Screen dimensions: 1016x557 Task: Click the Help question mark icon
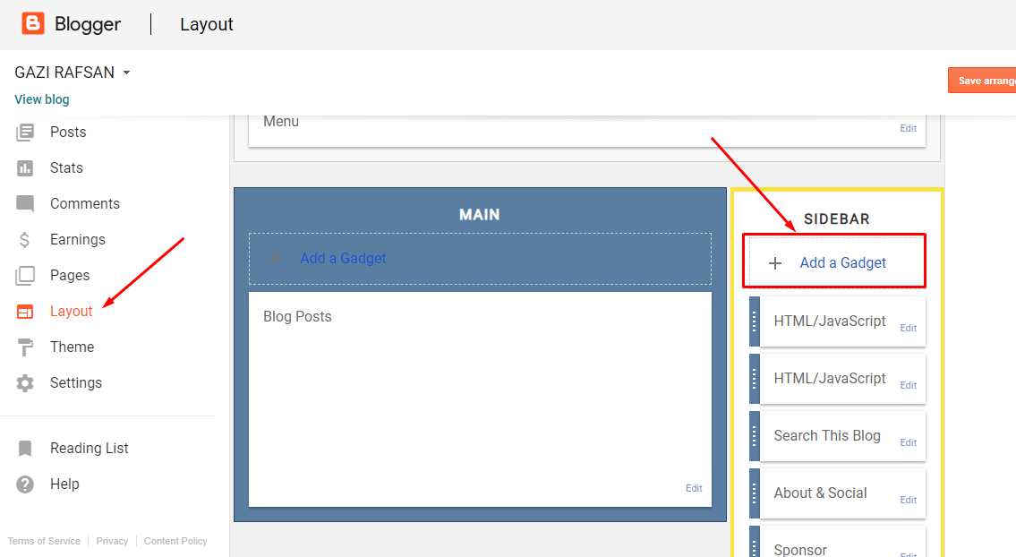(25, 484)
